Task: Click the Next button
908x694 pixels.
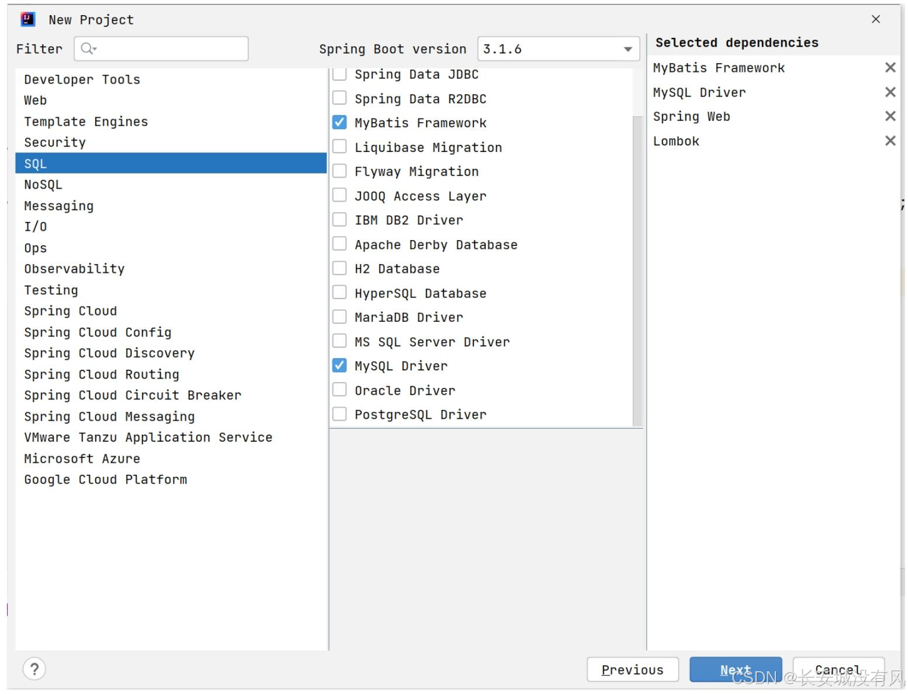Action: pyautogui.click(x=736, y=669)
